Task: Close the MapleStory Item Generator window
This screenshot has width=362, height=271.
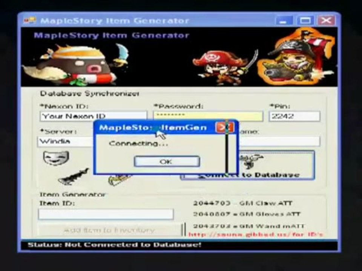Action: 326,20
